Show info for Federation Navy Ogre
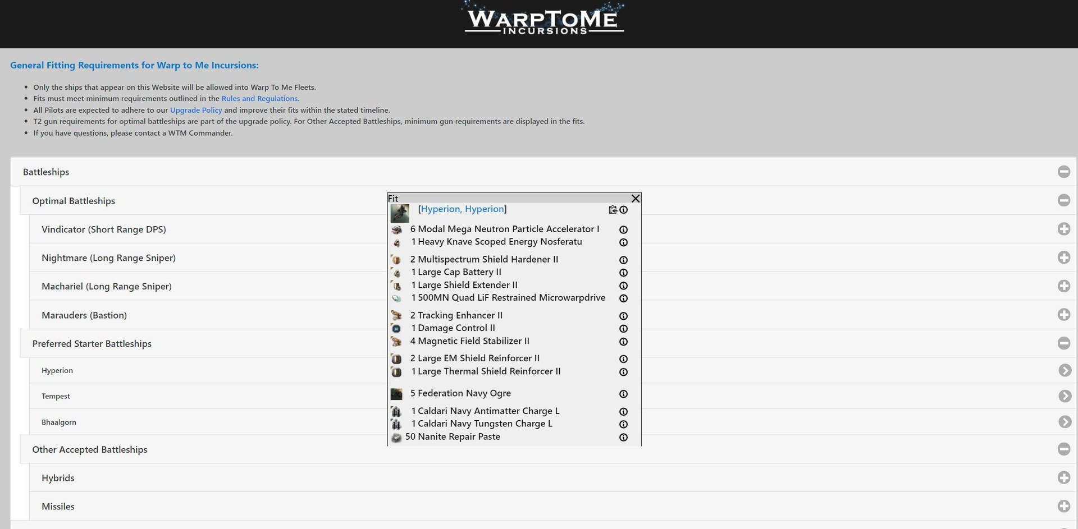 (x=623, y=394)
